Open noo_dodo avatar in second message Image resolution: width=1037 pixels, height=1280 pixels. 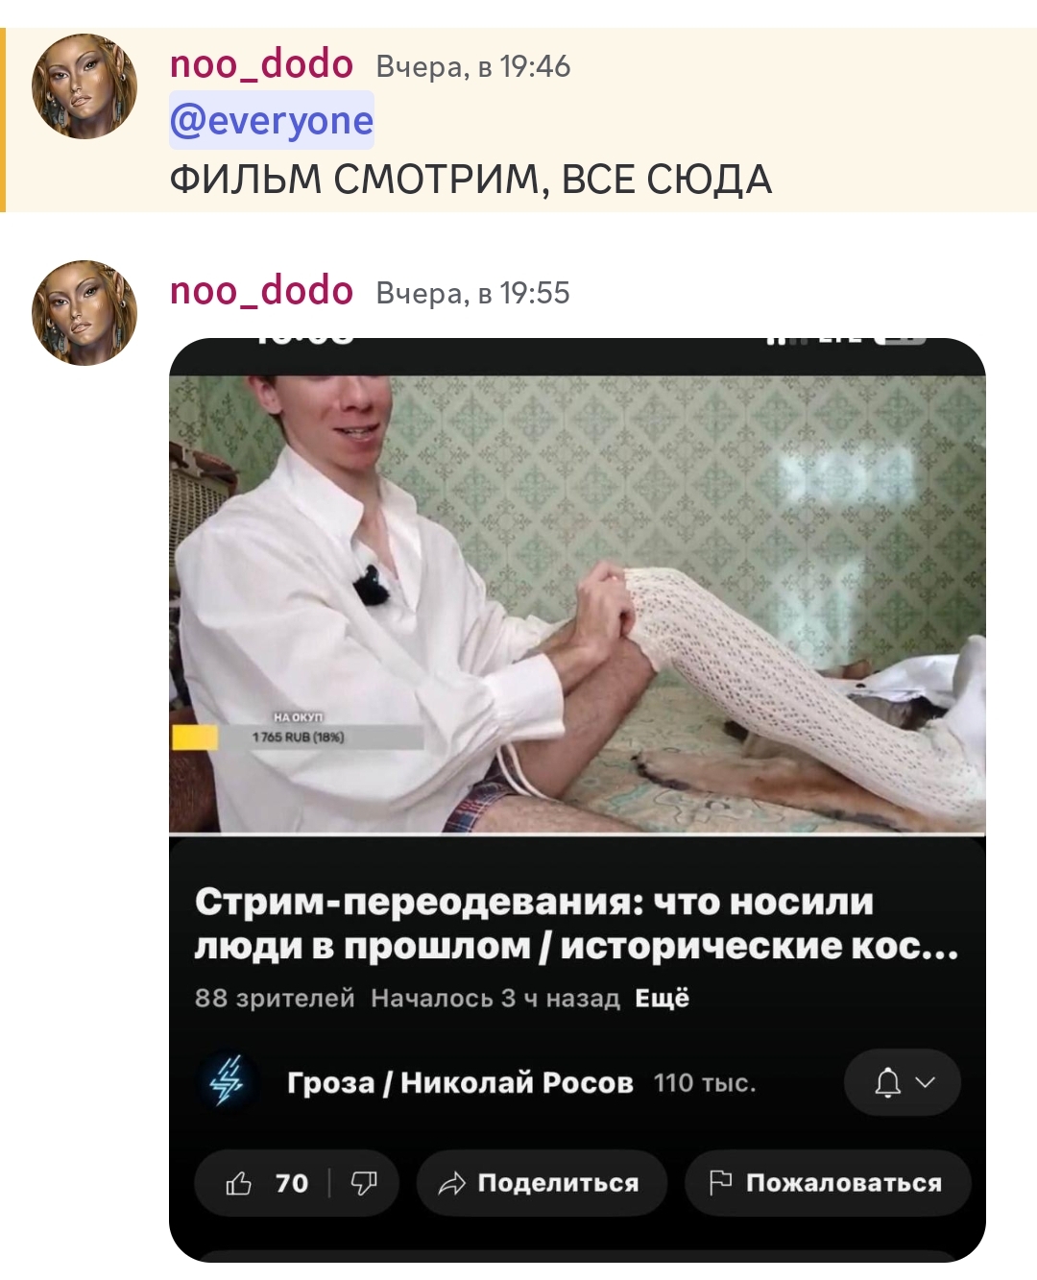tap(84, 313)
